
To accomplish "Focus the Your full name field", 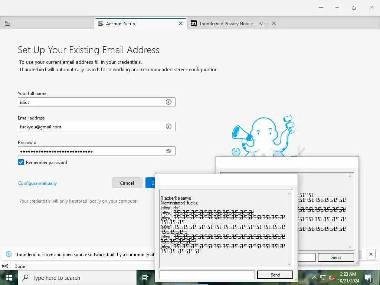I will (96, 102).
